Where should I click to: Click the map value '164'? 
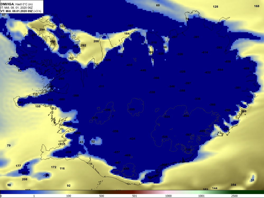pyautogui.click(x=127, y=34)
